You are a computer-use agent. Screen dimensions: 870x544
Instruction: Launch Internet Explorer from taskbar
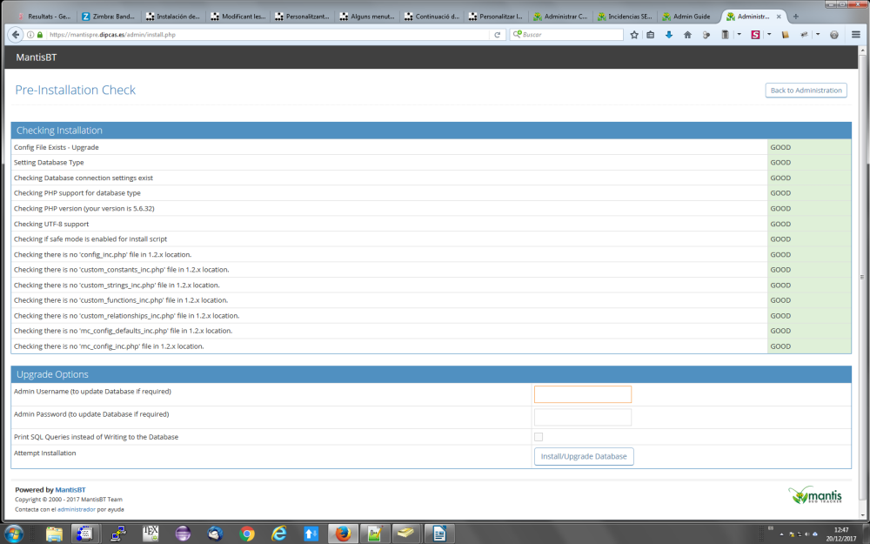[x=279, y=534]
